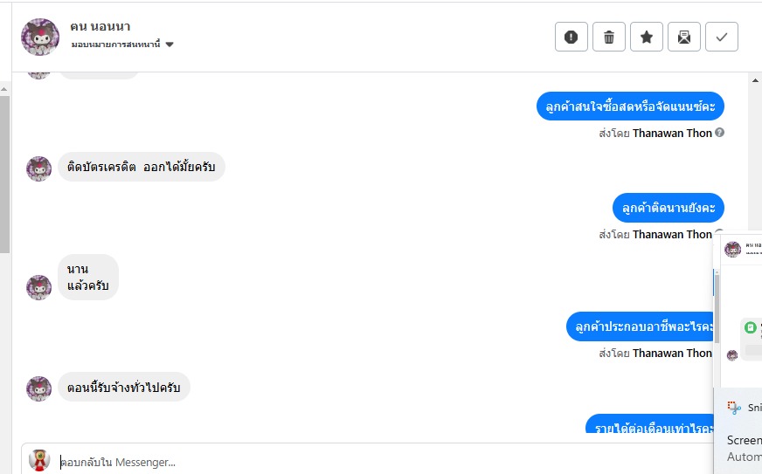Image resolution: width=762 pixels, height=474 pixels.
Task: Open customer name คน นอนนา in header
Action: tap(100, 26)
